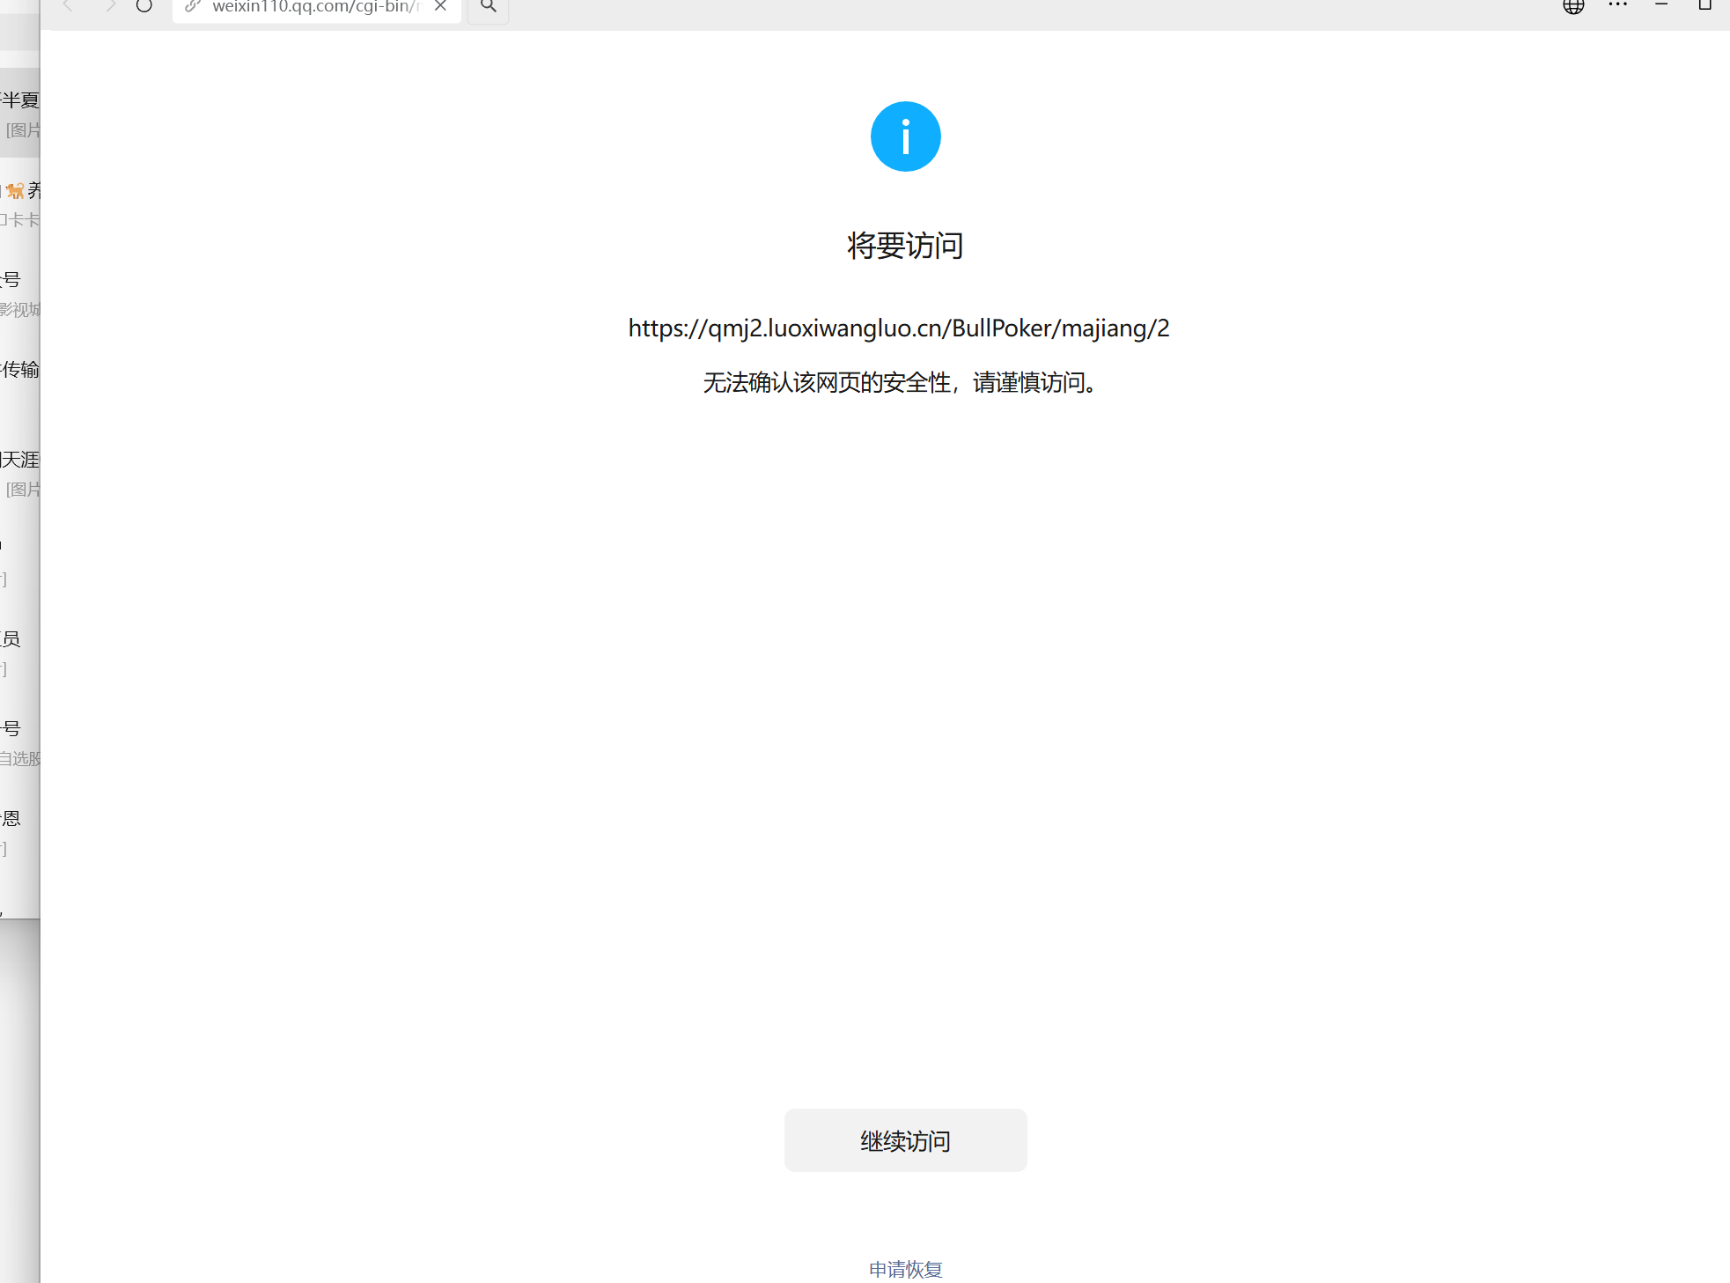Click the link icon beside the URL
Image resolution: width=1730 pixels, height=1283 pixels.
pos(193,6)
